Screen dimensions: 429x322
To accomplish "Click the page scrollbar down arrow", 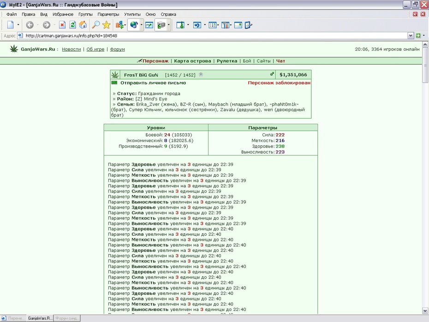I will point(425,311).
